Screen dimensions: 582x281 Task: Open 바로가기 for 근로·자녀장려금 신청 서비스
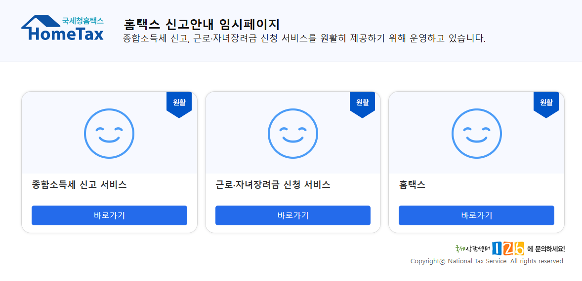pos(293,215)
